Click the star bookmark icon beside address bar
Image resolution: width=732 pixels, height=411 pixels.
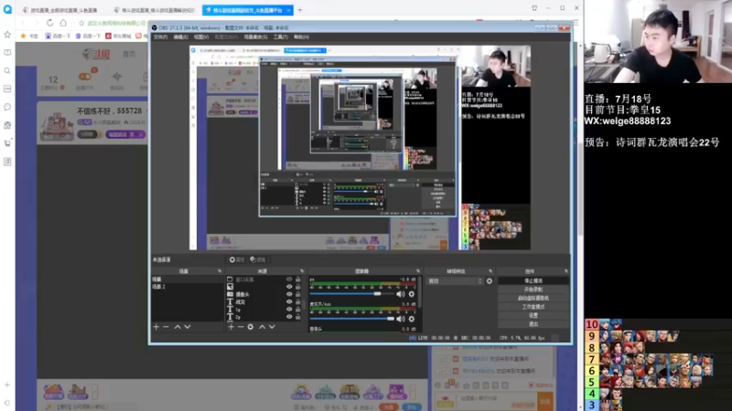point(81,23)
